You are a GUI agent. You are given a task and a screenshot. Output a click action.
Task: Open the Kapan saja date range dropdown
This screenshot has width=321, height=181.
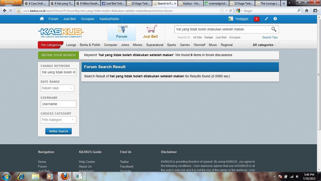[57, 88]
